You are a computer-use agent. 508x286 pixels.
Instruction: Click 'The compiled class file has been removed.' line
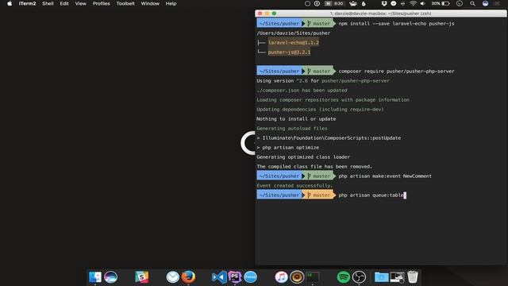(x=314, y=167)
